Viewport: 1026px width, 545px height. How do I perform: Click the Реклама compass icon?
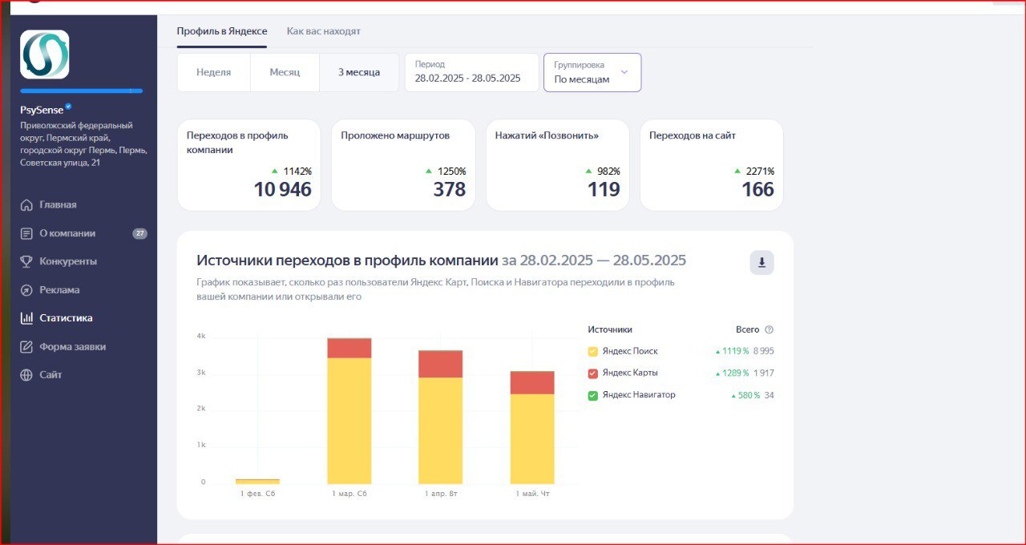26,290
